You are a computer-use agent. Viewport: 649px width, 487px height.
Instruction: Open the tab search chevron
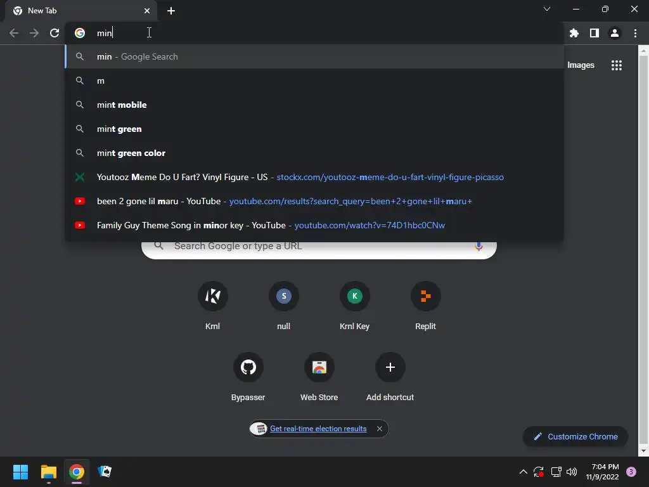[547, 9]
